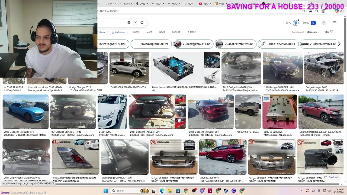
Task: Open File Explorer from the taskbar
Action: (x=170, y=191)
